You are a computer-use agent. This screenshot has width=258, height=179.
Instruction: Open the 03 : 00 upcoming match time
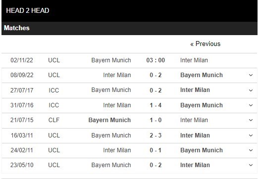coord(155,60)
